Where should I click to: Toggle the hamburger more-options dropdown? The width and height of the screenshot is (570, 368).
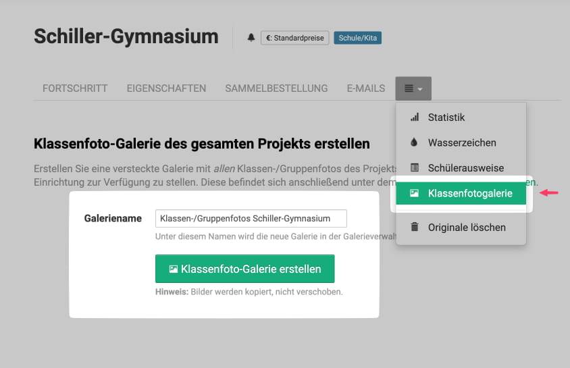click(413, 88)
